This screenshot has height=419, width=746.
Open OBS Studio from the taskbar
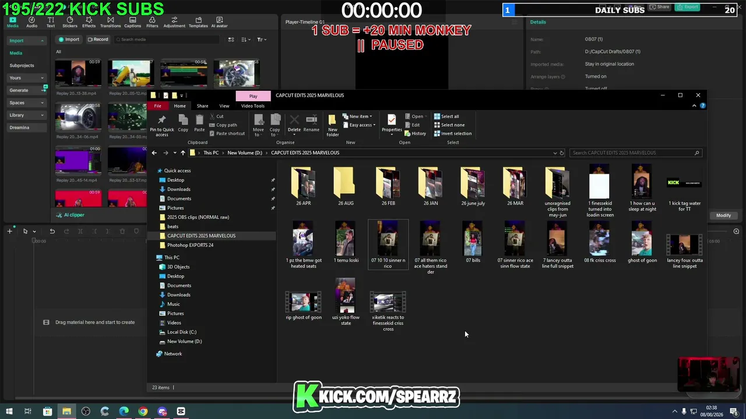[x=86, y=411]
